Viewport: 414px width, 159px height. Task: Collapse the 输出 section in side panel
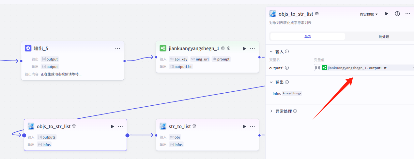point(271,82)
